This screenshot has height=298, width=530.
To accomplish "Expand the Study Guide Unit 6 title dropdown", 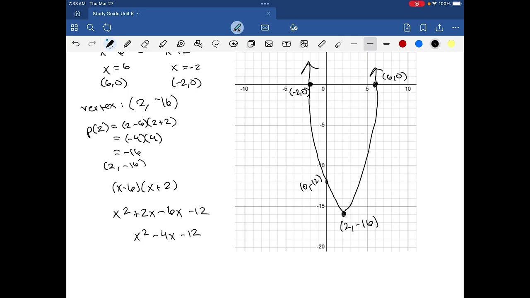I will tap(138, 14).
